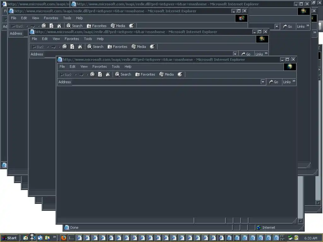Open the Start menu
The height and width of the screenshot is (242, 323).
click(x=9, y=238)
